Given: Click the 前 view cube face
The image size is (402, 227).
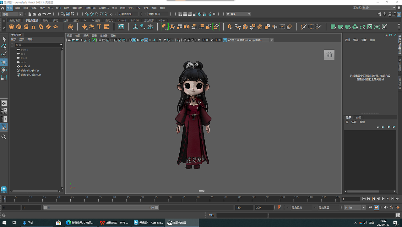Looking at the screenshot, I should [x=329, y=55].
